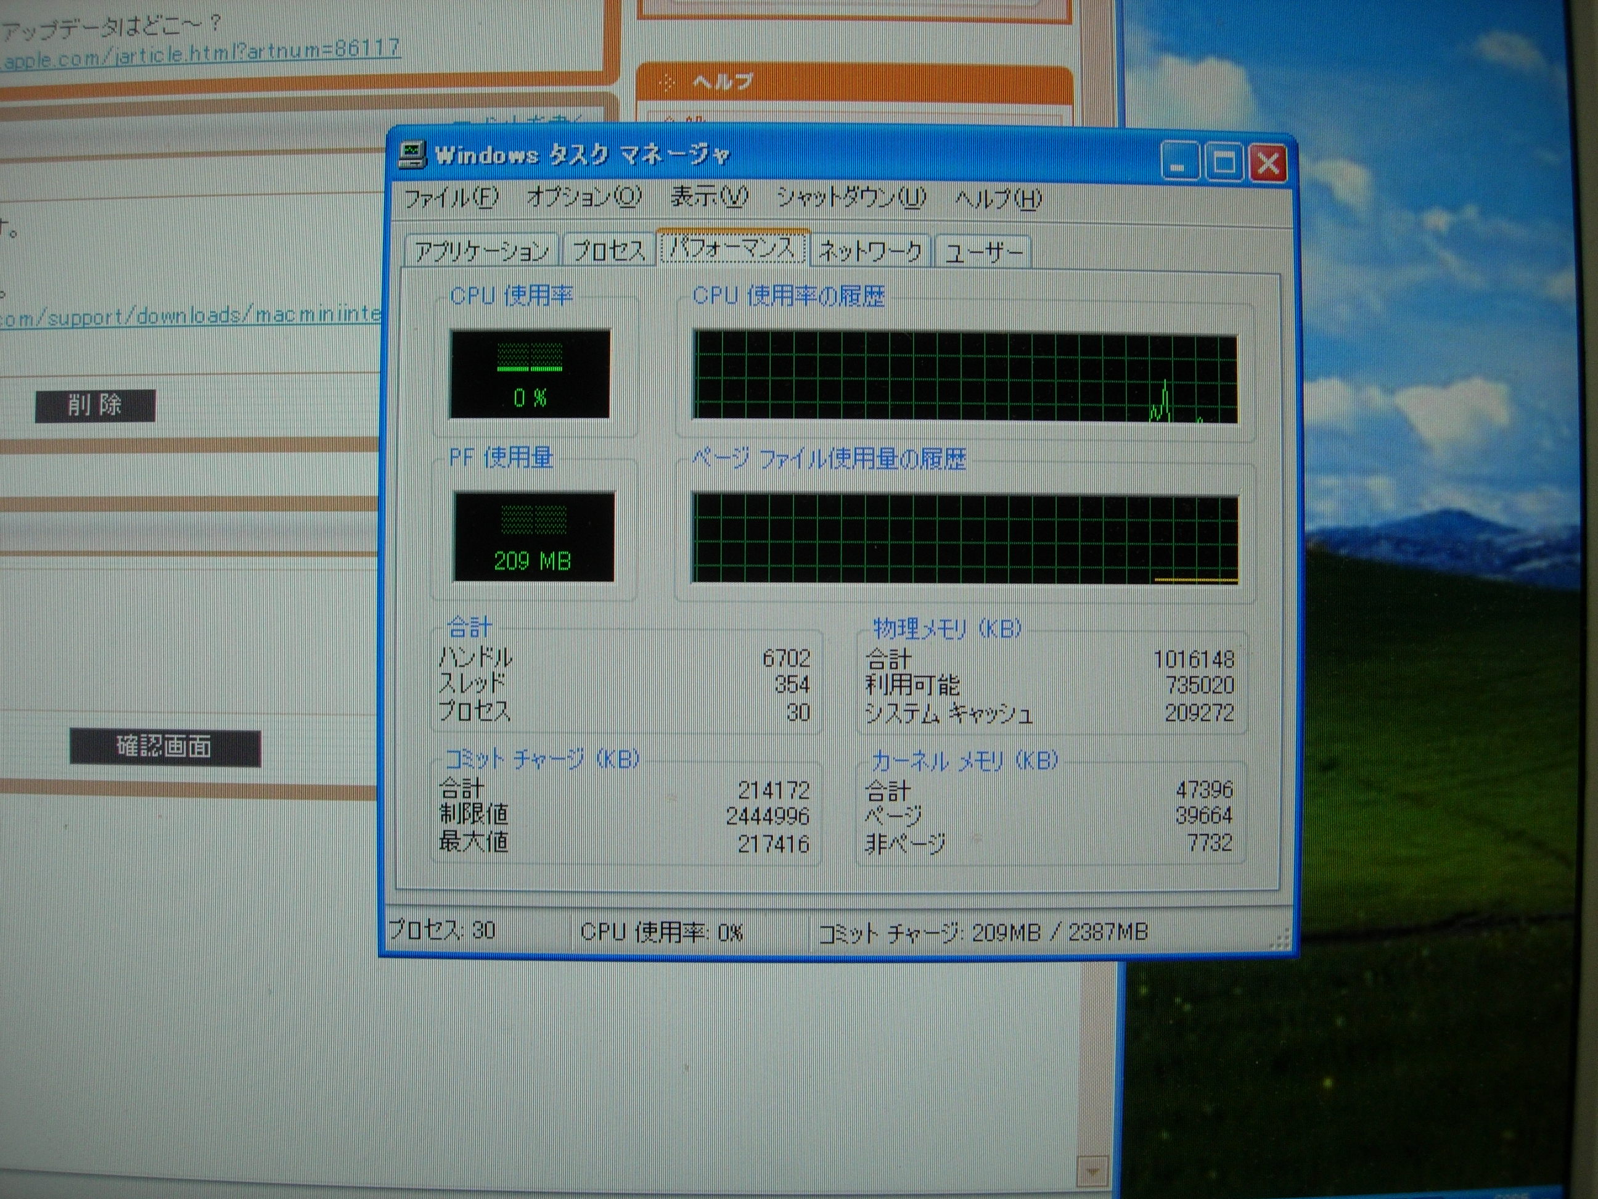Switch to the アプリケーション tab
This screenshot has height=1199, width=1598.
click(x=481, y=251)
